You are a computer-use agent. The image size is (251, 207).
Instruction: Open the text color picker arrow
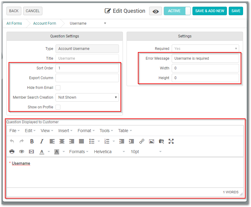pos(49,152)
